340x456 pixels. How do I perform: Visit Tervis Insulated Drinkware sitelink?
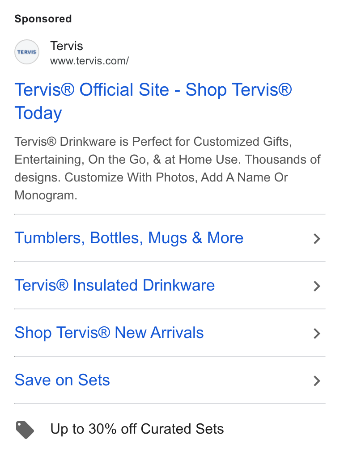click(x=115, y=285)
